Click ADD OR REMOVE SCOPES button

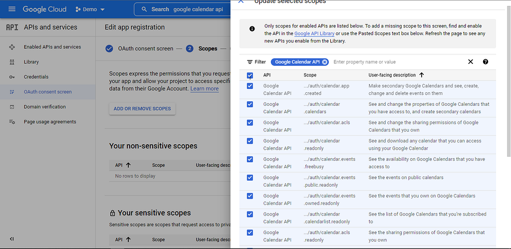(x=142, y=109)
